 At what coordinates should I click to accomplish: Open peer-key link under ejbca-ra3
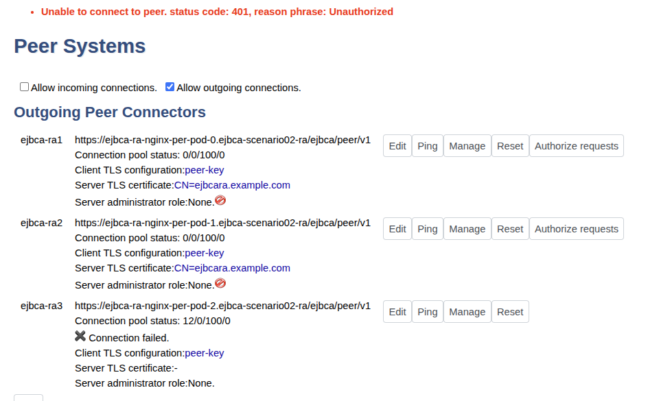tap(204, 353)
